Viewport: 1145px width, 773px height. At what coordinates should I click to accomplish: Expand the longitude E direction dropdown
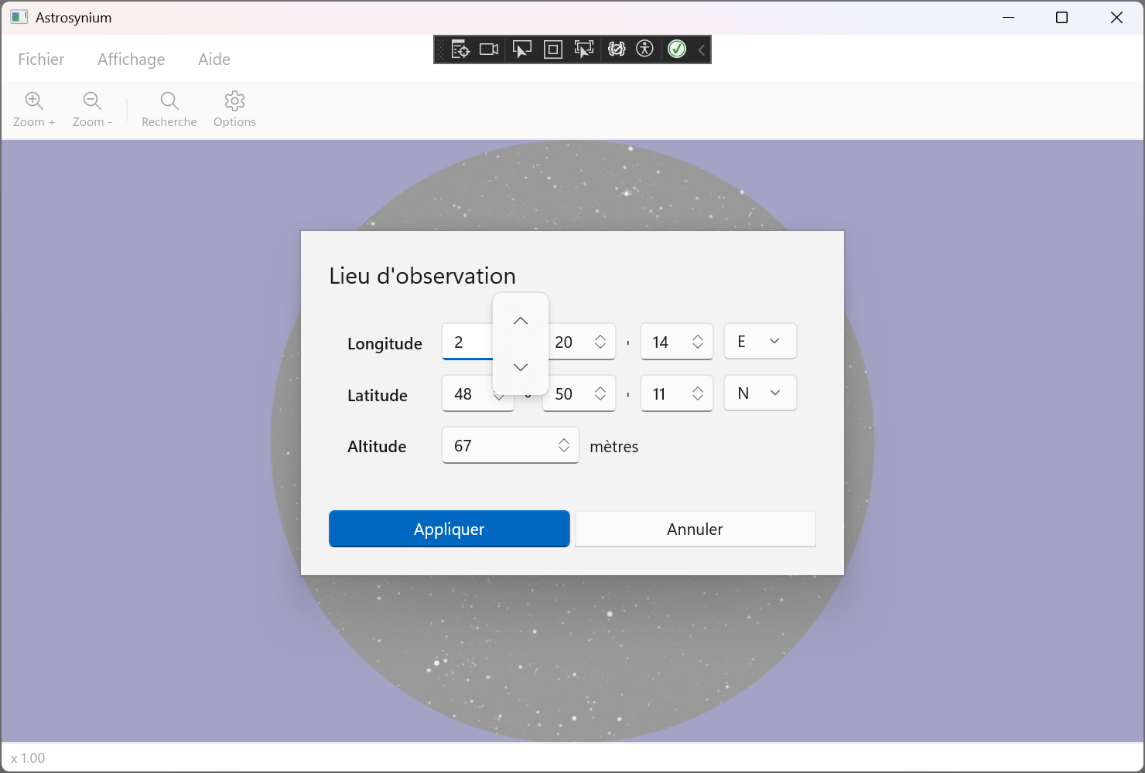pyautogui.click(x=760, y=341)
